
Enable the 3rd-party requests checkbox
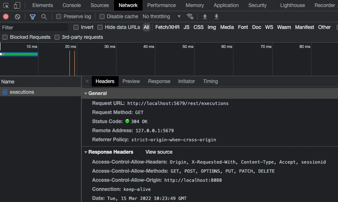[57, 37]
